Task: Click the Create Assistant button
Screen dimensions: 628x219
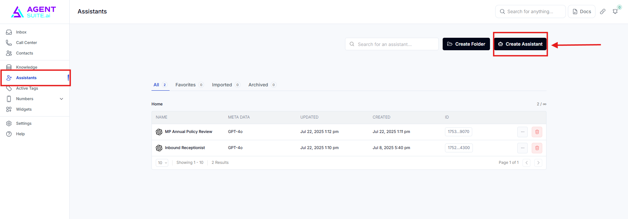Action: [520, 44]
